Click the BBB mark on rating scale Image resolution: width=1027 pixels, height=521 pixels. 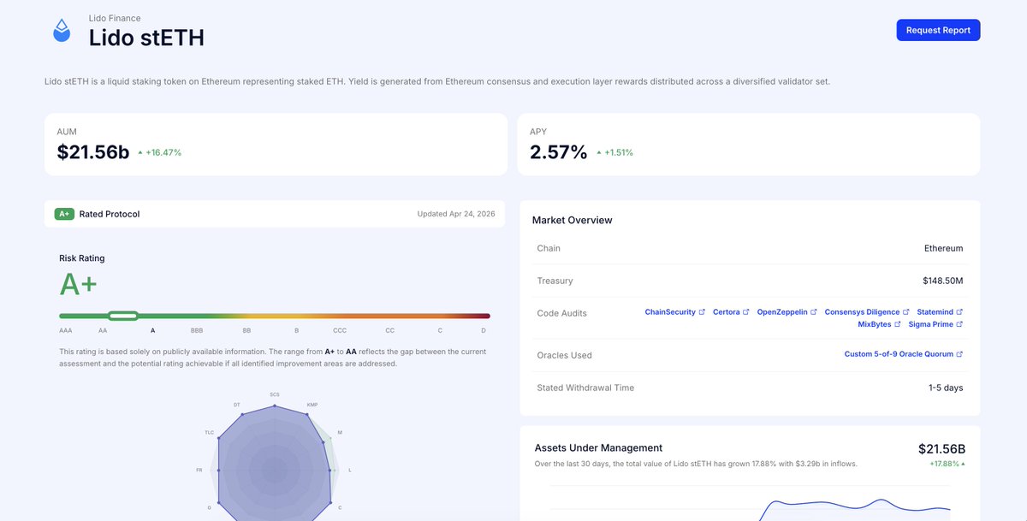click(197, 330)
